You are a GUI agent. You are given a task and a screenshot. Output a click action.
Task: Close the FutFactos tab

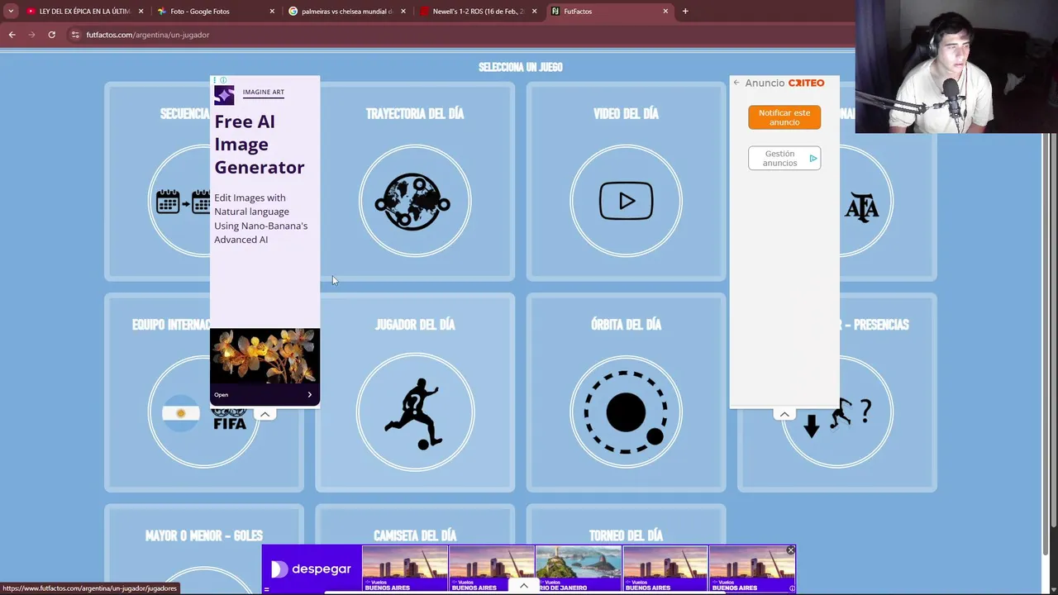tap(665, 12)
